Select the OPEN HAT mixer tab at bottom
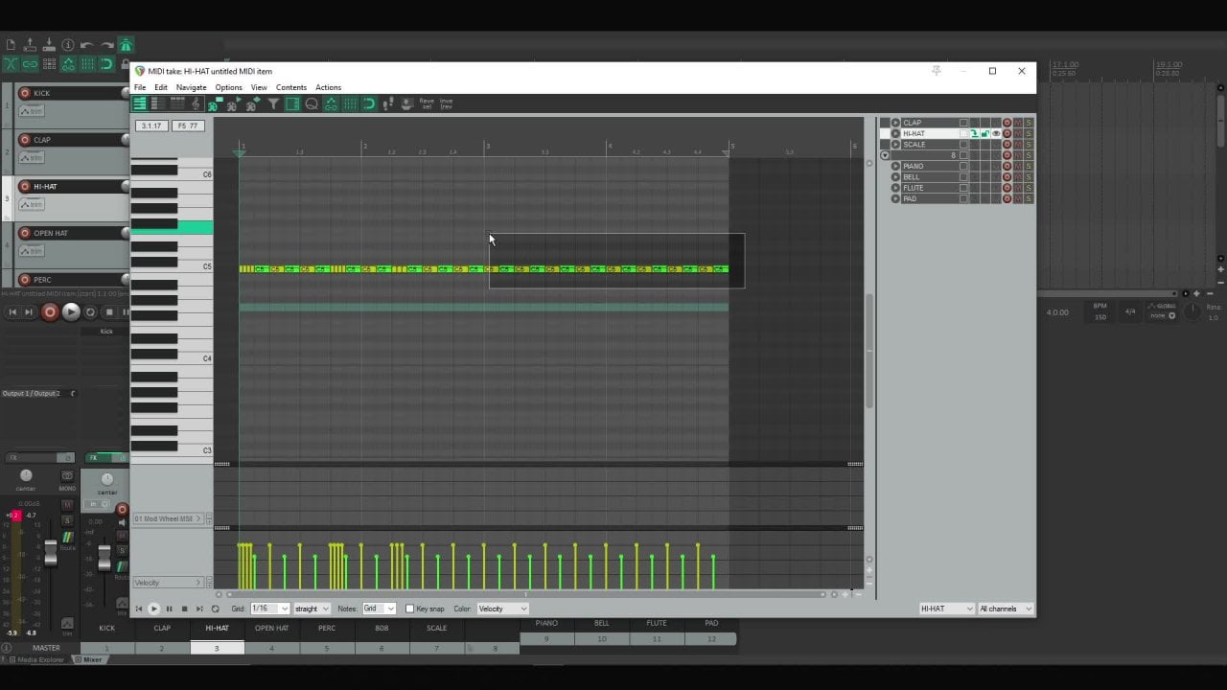The width and height of the screenshot is (1227, 690). [271, 629]
